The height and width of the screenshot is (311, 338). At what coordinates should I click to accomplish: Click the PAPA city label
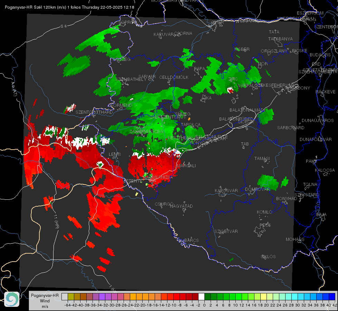coord(200,69)
